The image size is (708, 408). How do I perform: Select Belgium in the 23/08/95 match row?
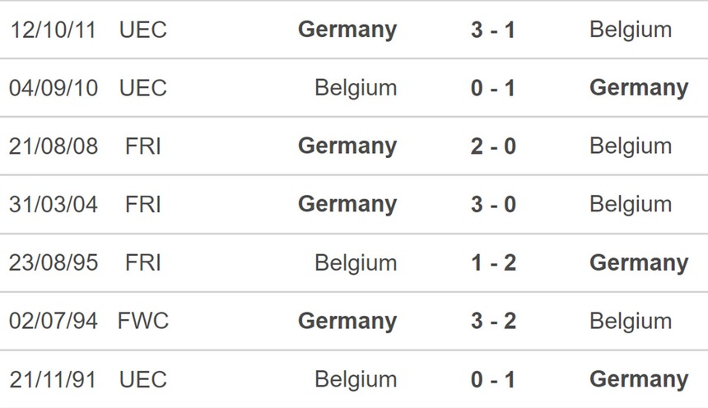356,263
